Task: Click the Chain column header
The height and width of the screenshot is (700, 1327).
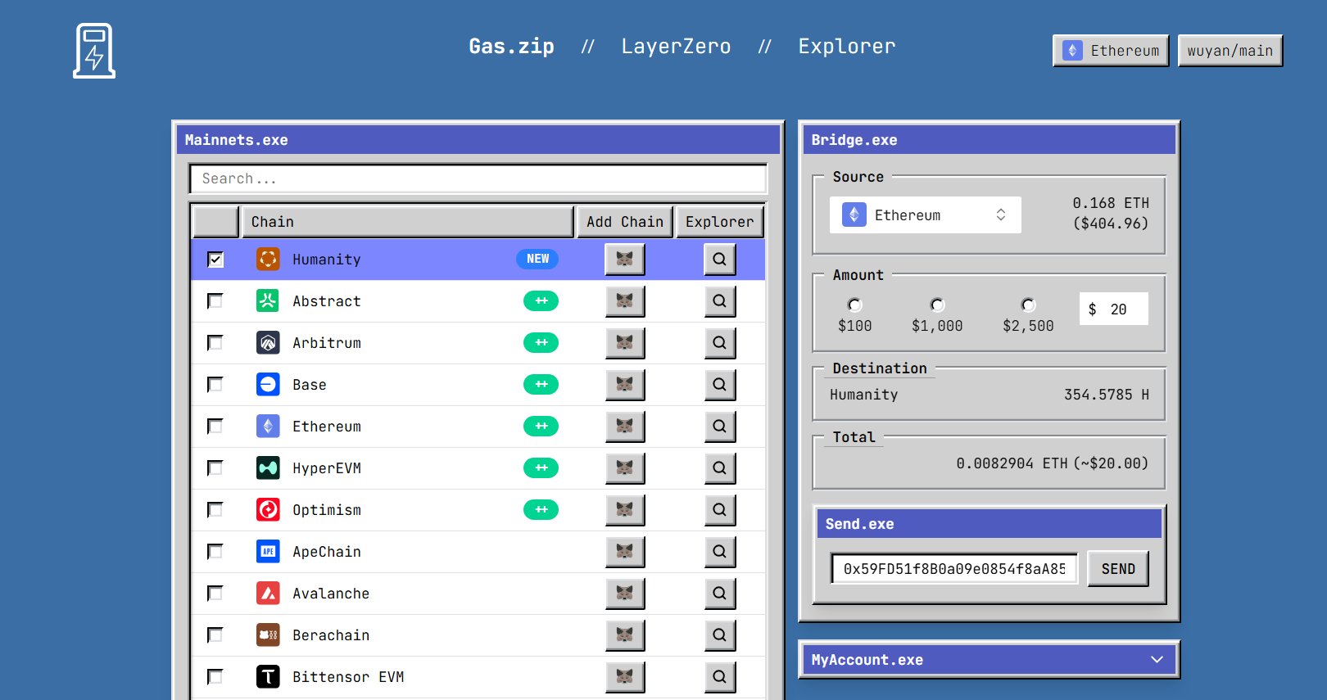Action: [x=407, y=222]
